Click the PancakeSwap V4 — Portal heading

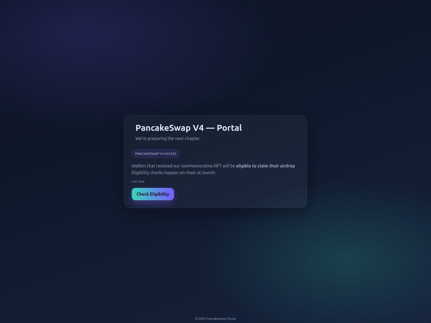[x=189, y=128]
